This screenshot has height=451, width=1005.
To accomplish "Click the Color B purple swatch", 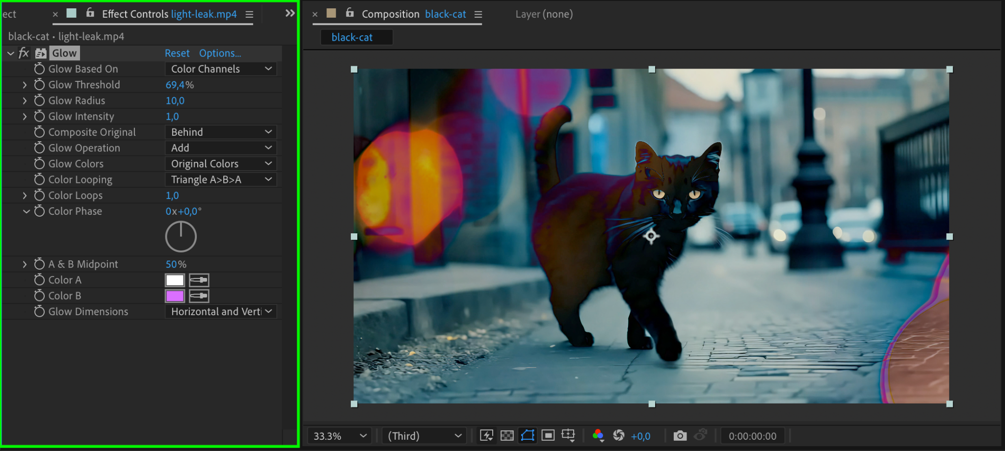I will (175, 296).
